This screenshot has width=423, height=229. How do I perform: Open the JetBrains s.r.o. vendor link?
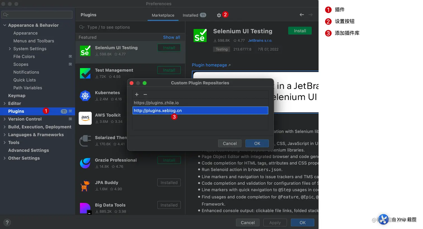click(260, 40)
